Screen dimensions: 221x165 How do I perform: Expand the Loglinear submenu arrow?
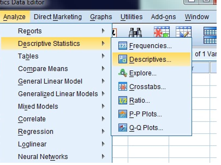coord(103,144)
